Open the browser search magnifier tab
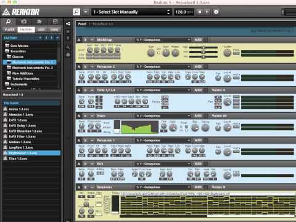Viewport: 296px width, 222px height. [x=9, y=22]
